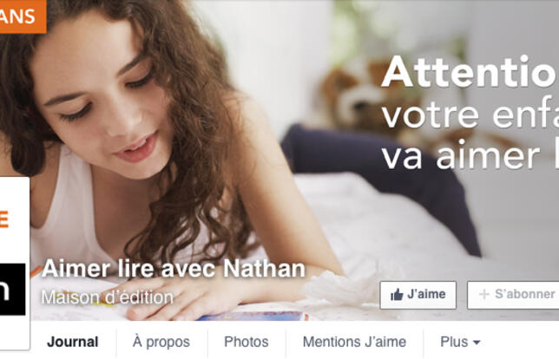Viewport: 559px width, 359px height.
Task: Click the caret arrow beside Plus
Action: click(x=477, y=343)
